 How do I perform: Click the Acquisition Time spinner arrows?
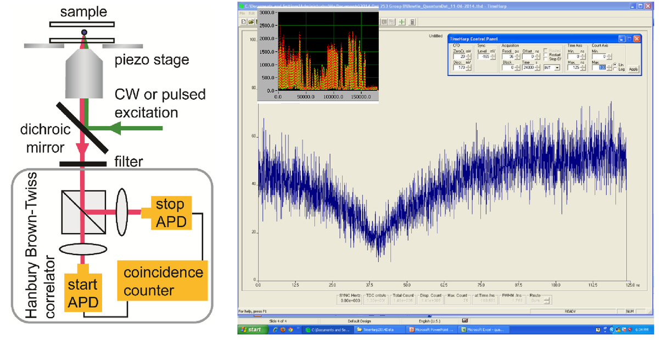coord(536,68)
